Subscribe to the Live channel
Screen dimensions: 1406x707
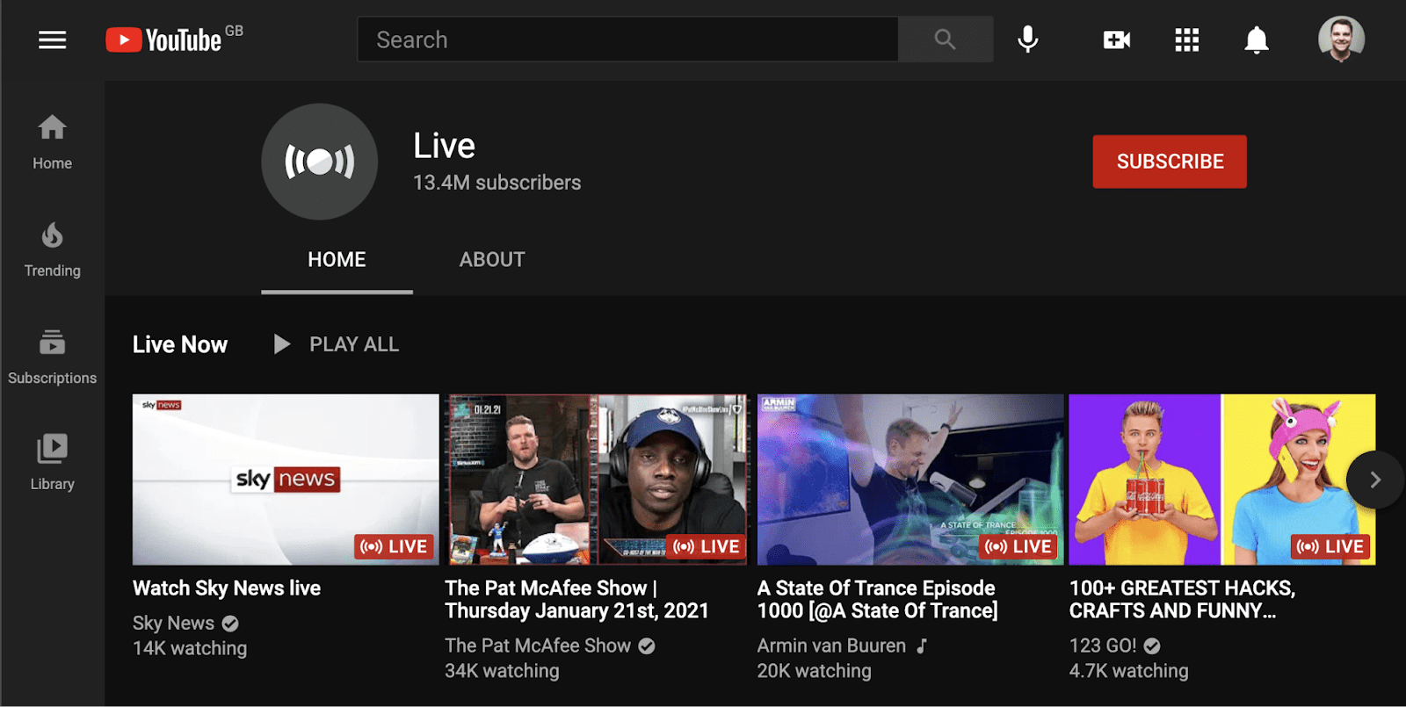click(x=1169, y=162)
